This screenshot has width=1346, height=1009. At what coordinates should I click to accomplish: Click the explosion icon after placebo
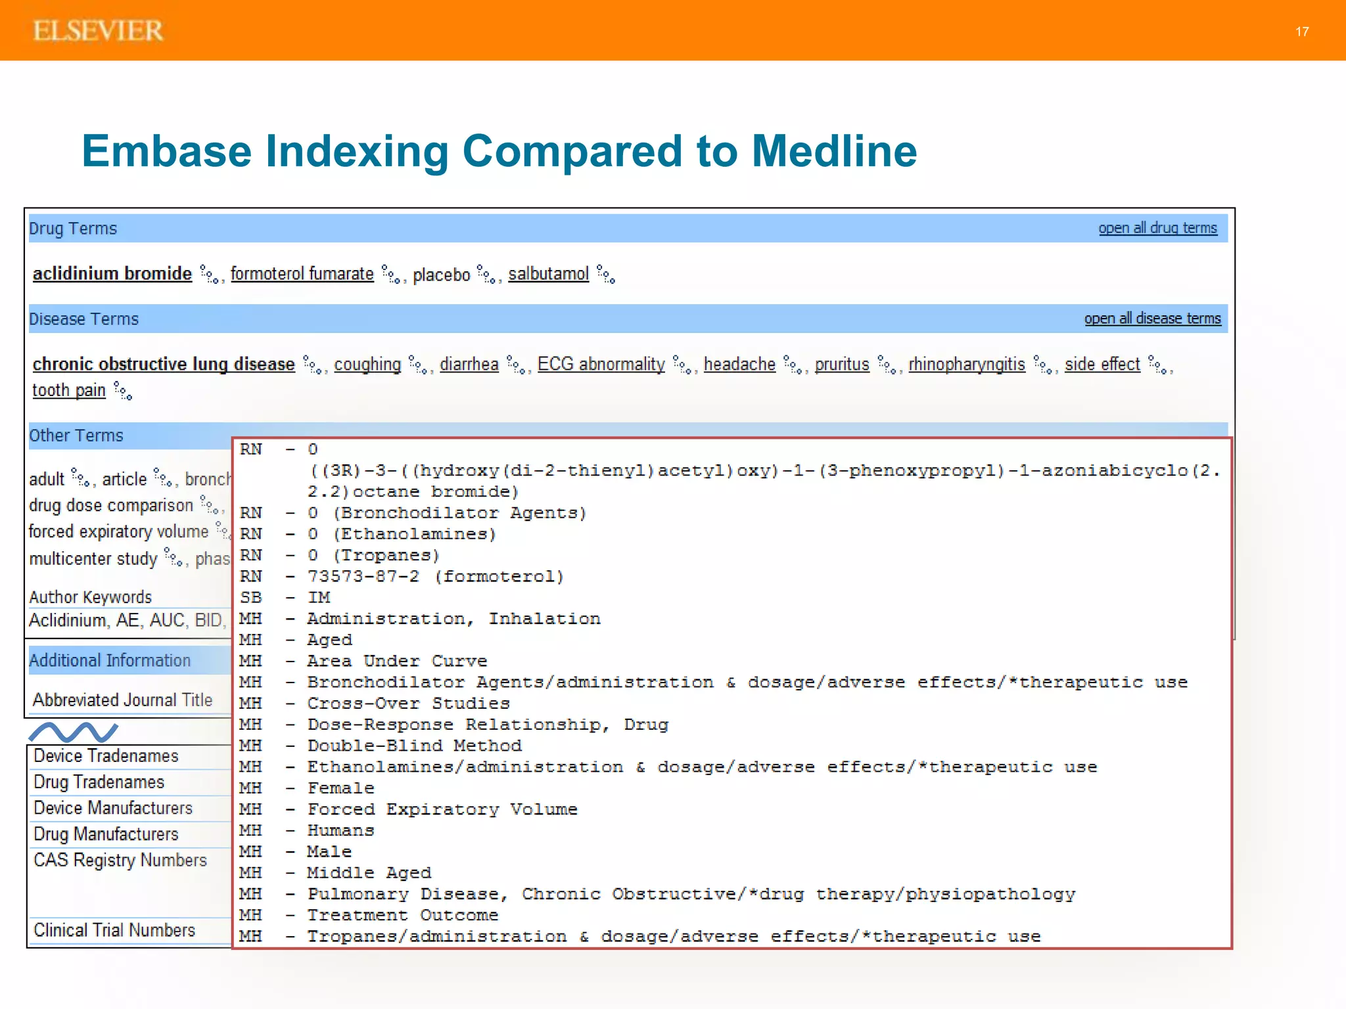(x=486, y=275)
